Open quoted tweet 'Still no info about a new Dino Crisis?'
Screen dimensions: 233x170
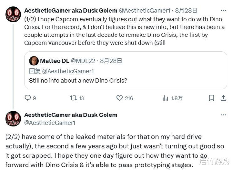click(x=78, y=80)
